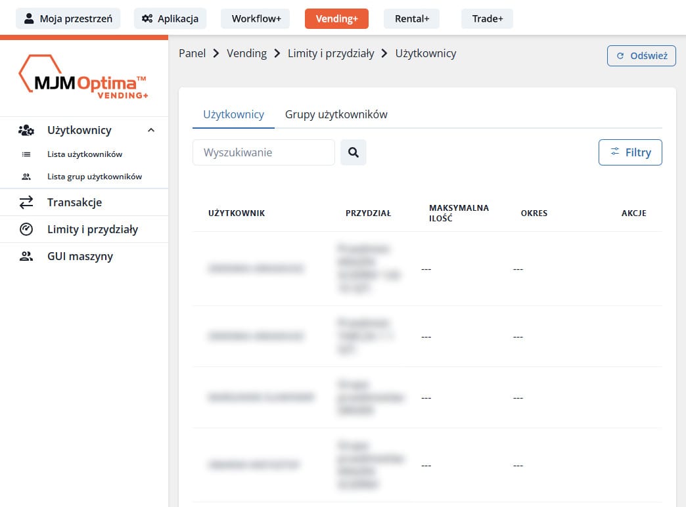Open the Filtry filter options
686x507 pixels.
pyautogui.click(x=629, y=152)
